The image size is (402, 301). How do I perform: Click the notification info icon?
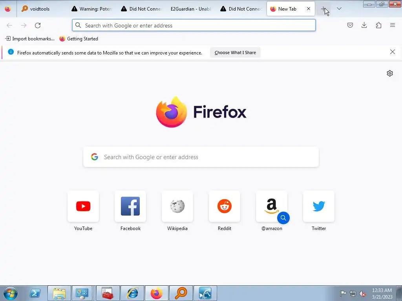[x=11, y=52]
